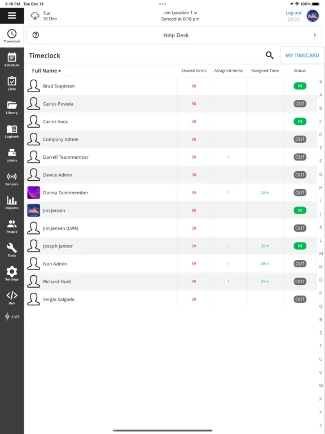This screenshot has height=434, width=325.
Task: Open the Settings gear in sidebar
Action: [x=12, y=274]
